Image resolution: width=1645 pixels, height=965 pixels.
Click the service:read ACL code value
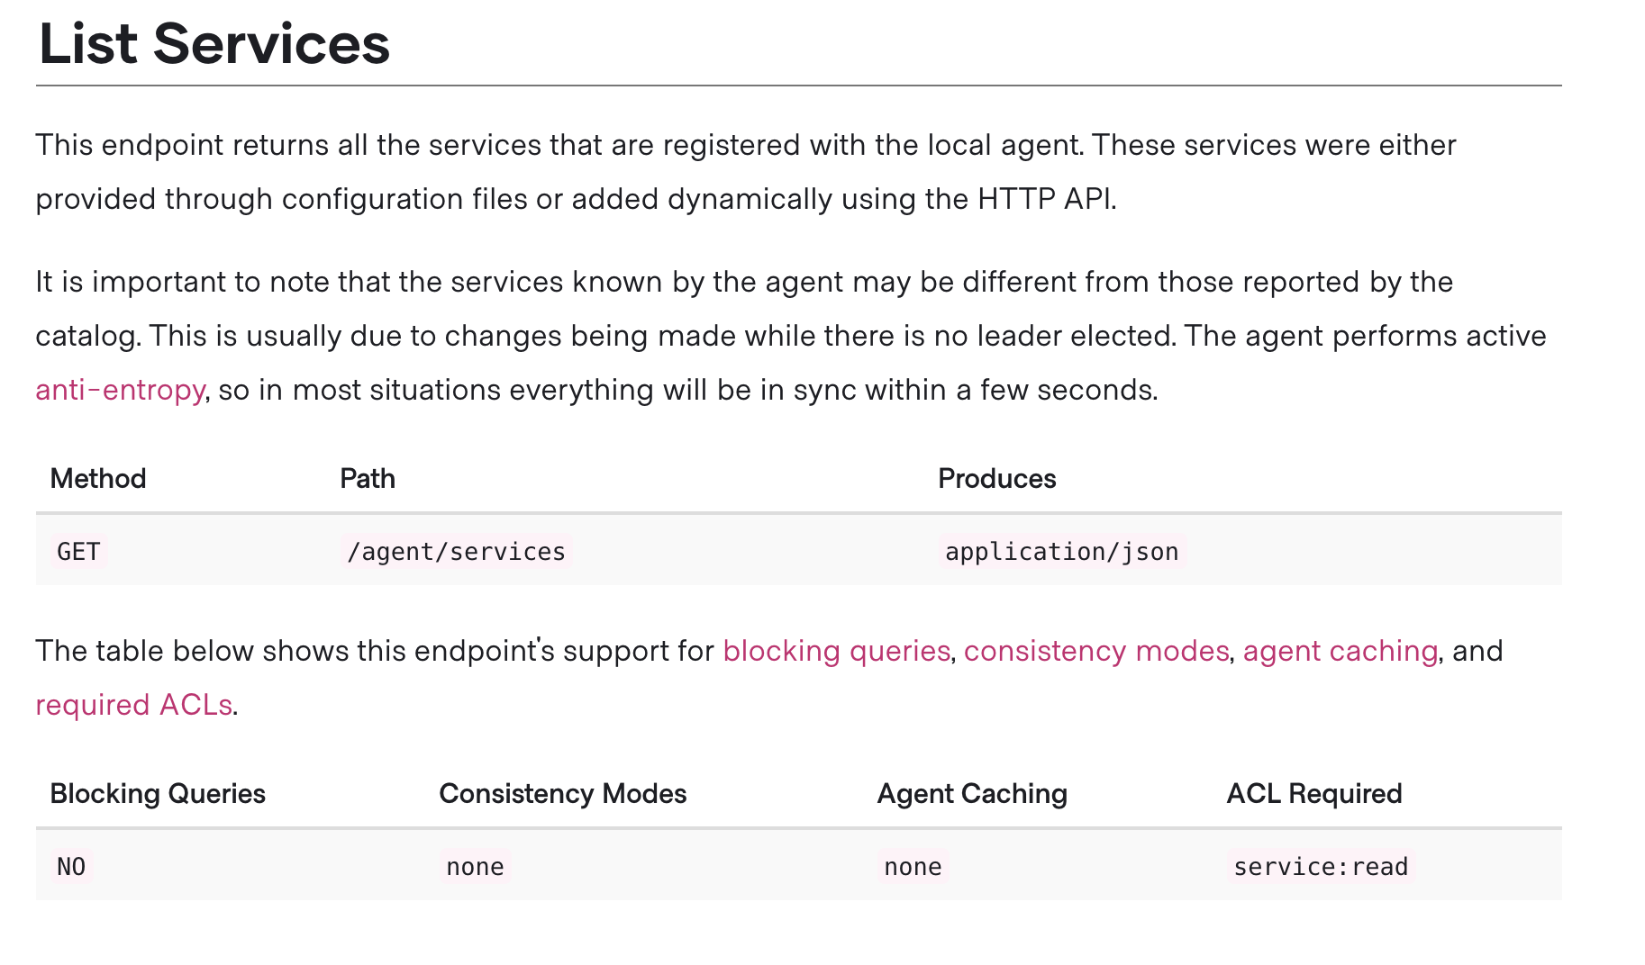point(1321,866)
